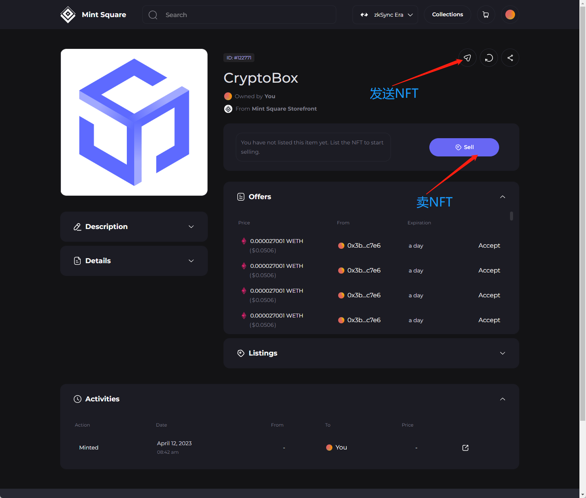
Task: Click the owner avatar beside Owned by
Action: [228, 96]
